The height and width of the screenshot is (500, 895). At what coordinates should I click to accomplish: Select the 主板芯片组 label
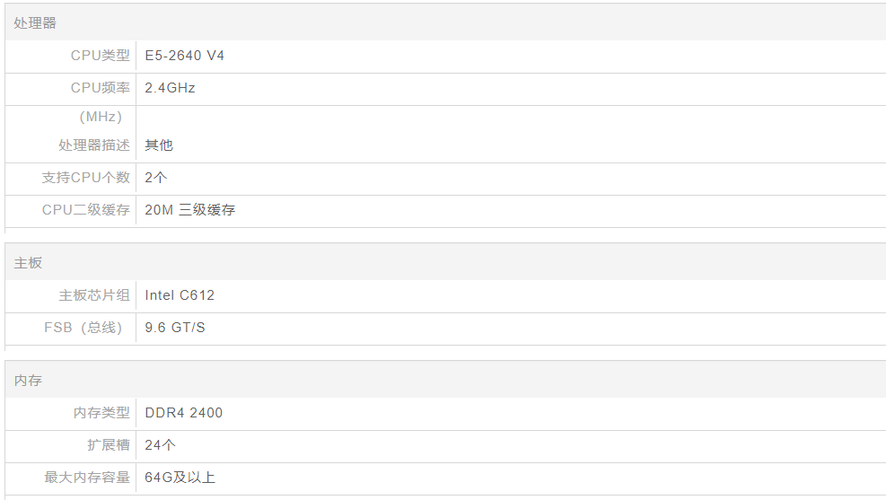click(x=94, y=295)
